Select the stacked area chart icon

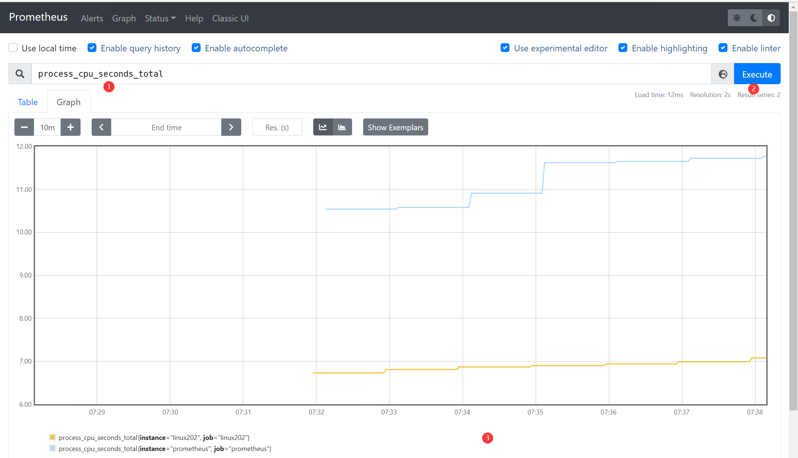point(342,127)
